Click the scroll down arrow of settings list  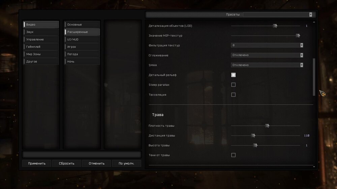point(314,167)
